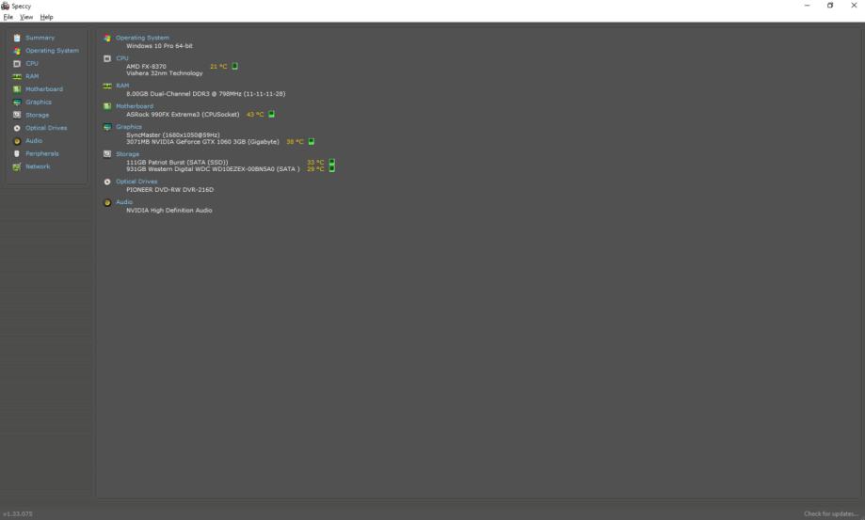Click the Summary sidebar icon

[17, 38]
